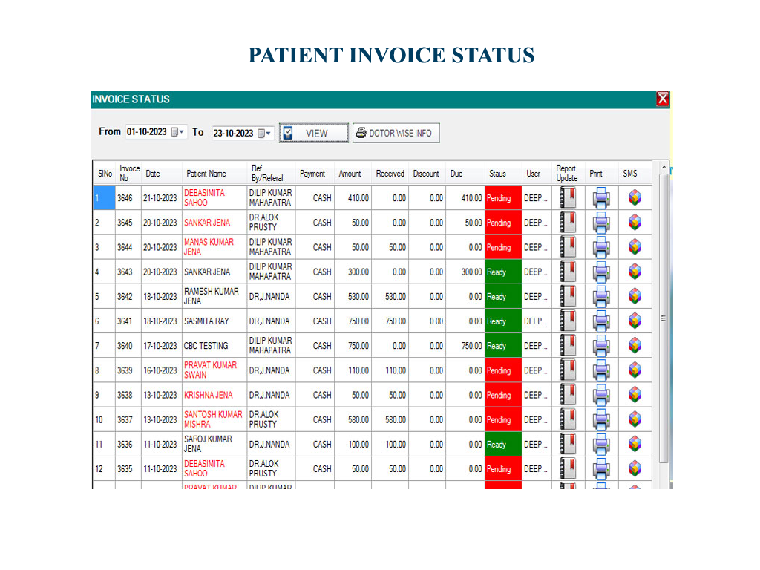
Task: Click print icon for Sasmita Ray row
Action: (x=601, y=321)
